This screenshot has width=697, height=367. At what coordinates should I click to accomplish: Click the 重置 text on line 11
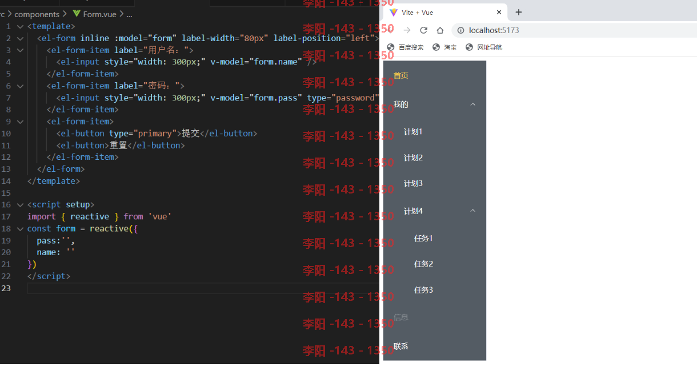pos(119,146)
